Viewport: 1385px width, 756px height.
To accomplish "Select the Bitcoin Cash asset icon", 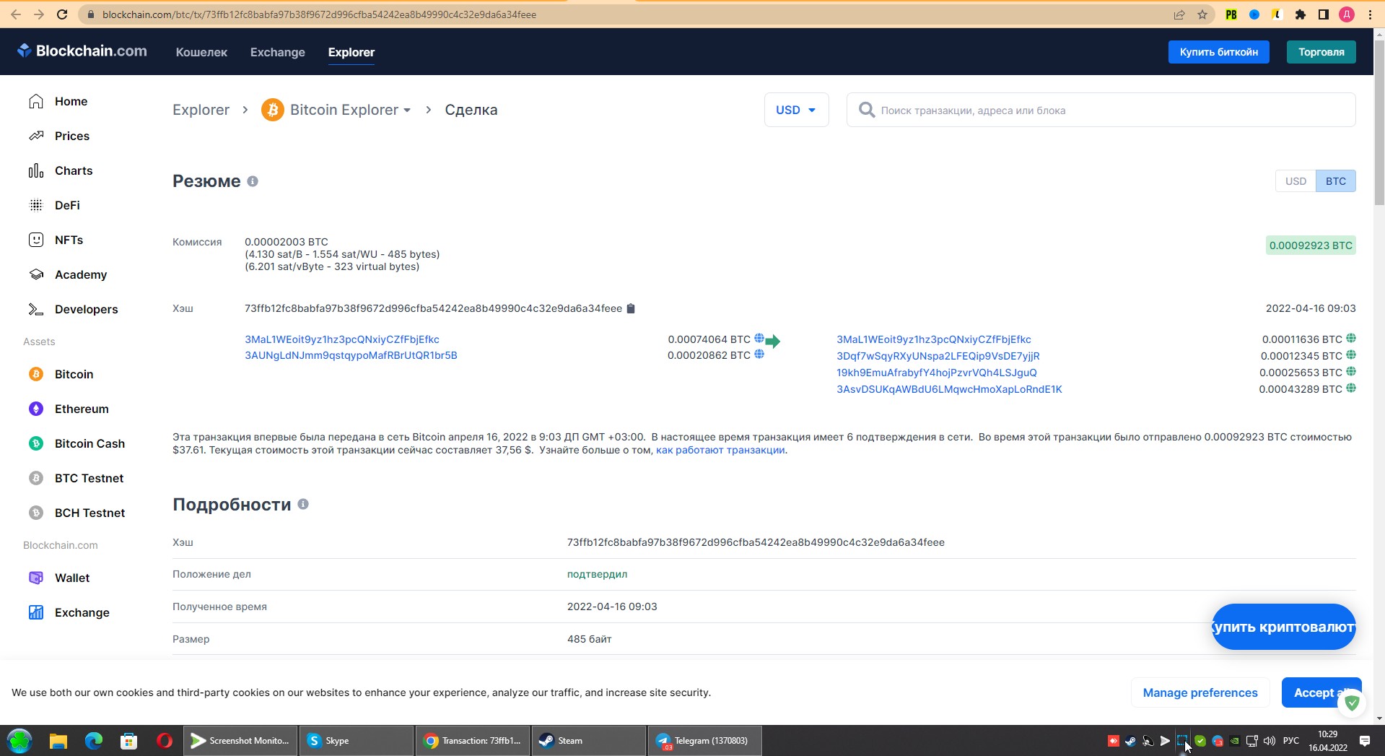I will 36,443.
